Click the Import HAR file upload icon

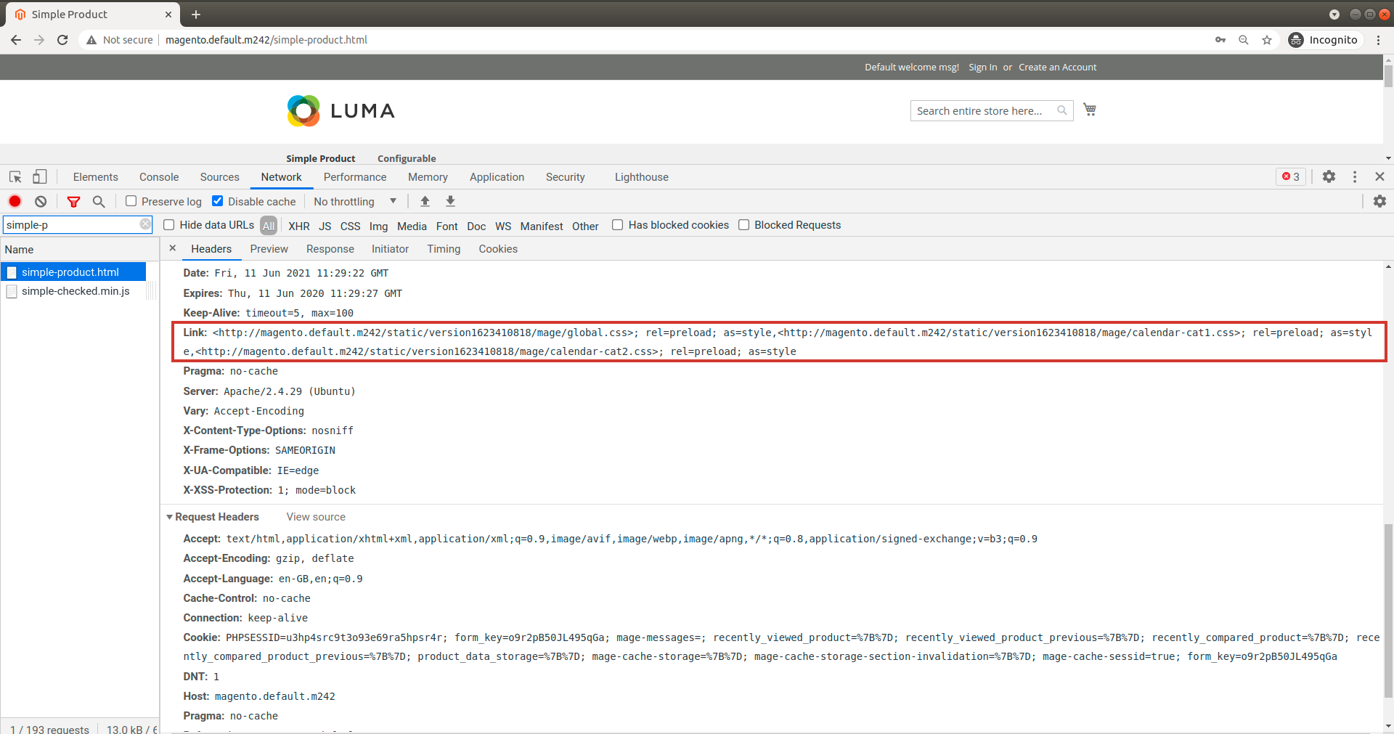tap(425, 202)
